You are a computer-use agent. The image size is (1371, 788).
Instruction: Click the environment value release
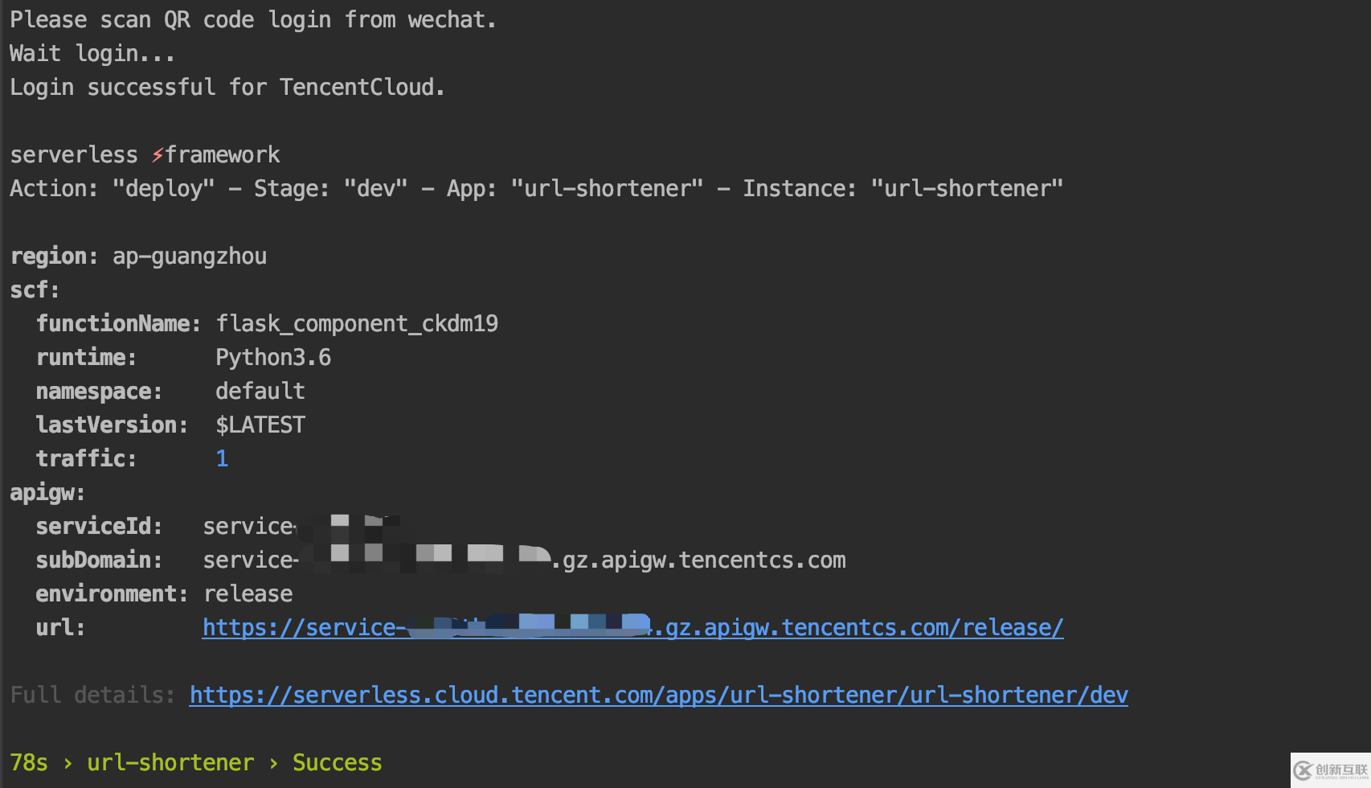248,593
